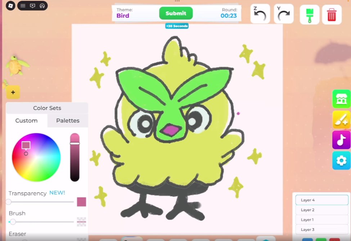Select Layer 2
The width and height of the screenshot is (351, 241).
click(x=322, y=210)
